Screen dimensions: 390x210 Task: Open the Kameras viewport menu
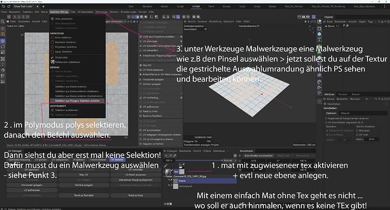point(202,21)
